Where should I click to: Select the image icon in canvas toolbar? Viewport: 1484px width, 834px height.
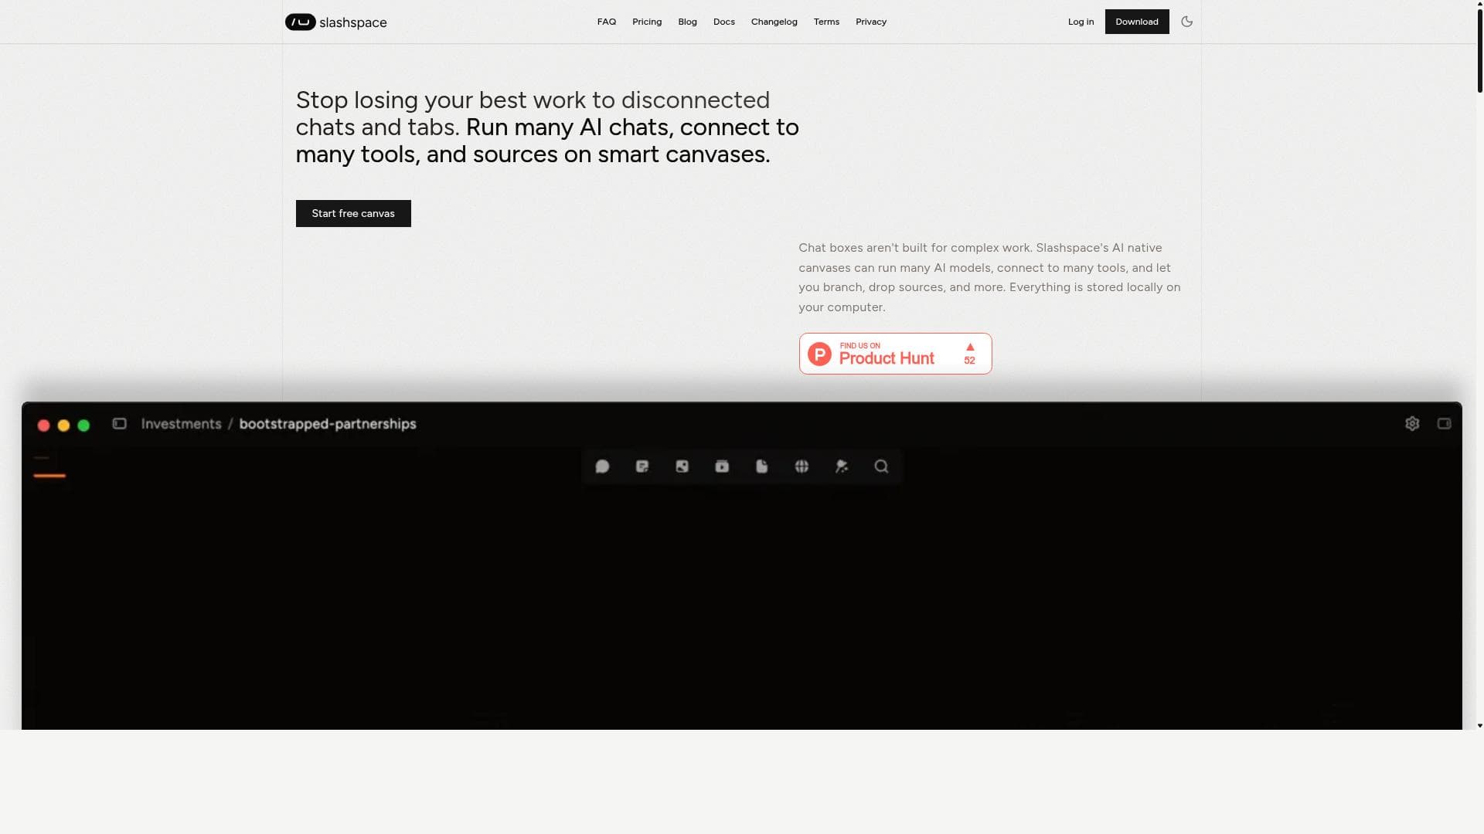click(x=682, y=466)
